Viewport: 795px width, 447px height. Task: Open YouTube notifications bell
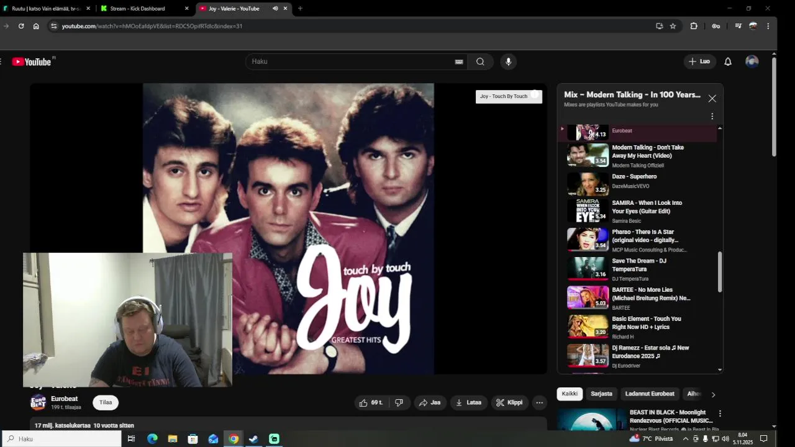click(x=728, y=61)
